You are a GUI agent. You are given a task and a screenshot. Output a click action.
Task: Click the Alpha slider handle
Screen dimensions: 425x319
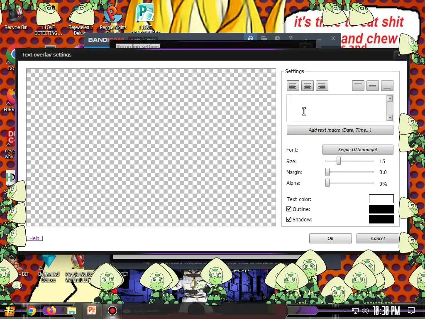tap(327, 183)
